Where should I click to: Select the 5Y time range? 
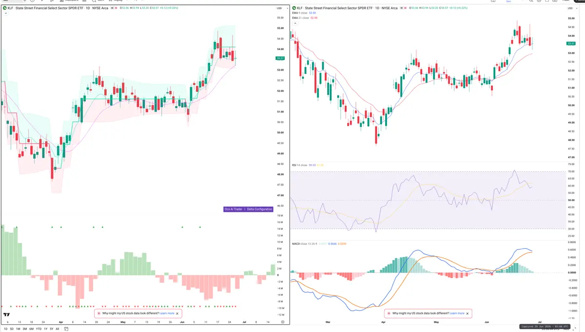52,329
